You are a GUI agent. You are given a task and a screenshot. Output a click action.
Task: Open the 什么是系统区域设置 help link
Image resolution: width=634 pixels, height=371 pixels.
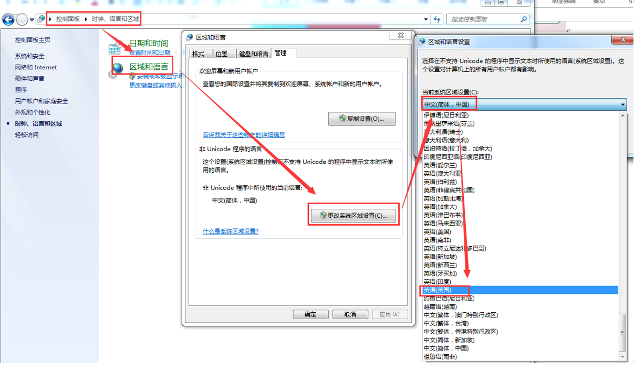[231, 231]
